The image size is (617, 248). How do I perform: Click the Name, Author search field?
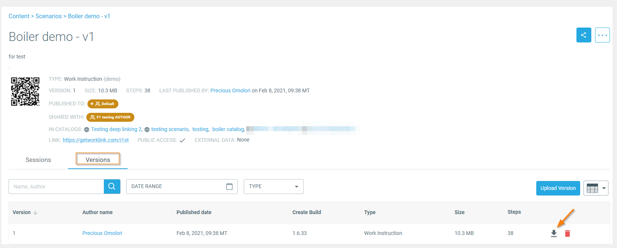click(56, 187)
